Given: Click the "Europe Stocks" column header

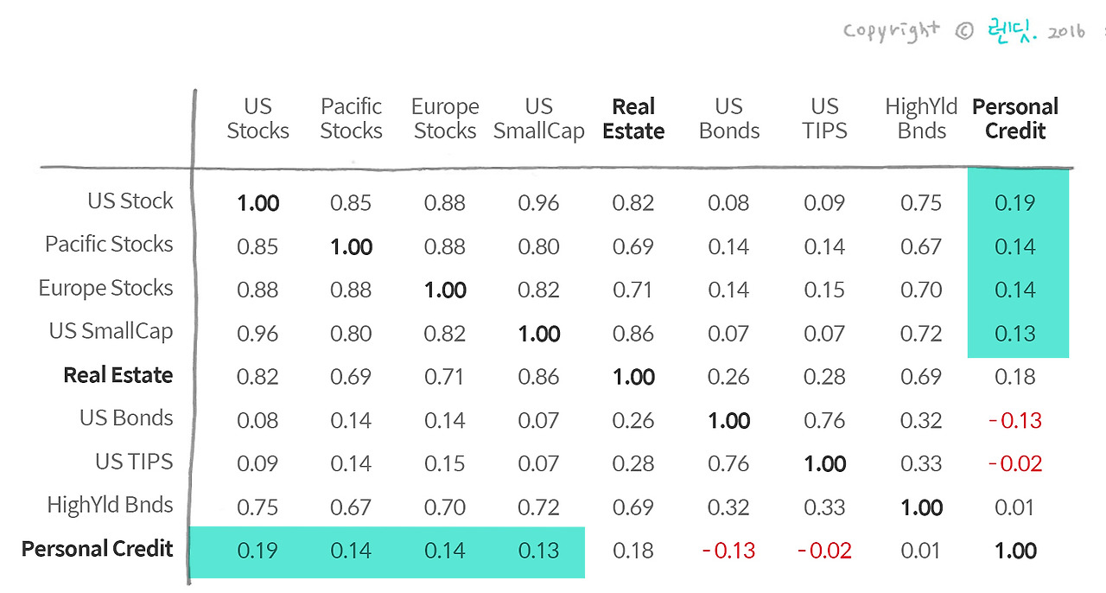Looking at the screenshot, I should coord(445,119).
